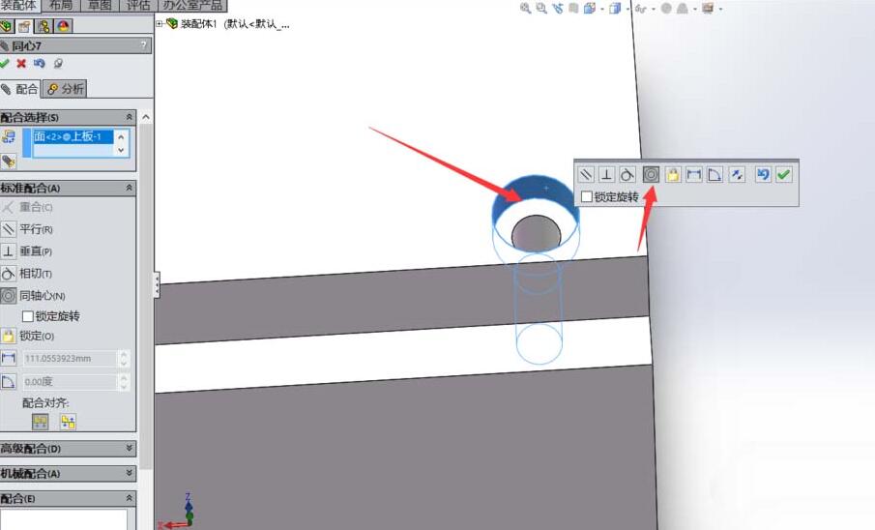Image resolution: width=875 pixels, height=530 pixels.
Task: Select aligned mate alignment button
Action: [x=41, y=422]
